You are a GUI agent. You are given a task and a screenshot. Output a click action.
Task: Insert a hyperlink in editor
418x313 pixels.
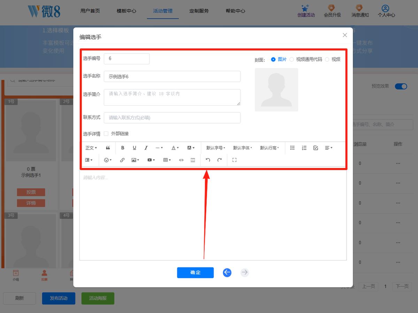tap(122, 160)
